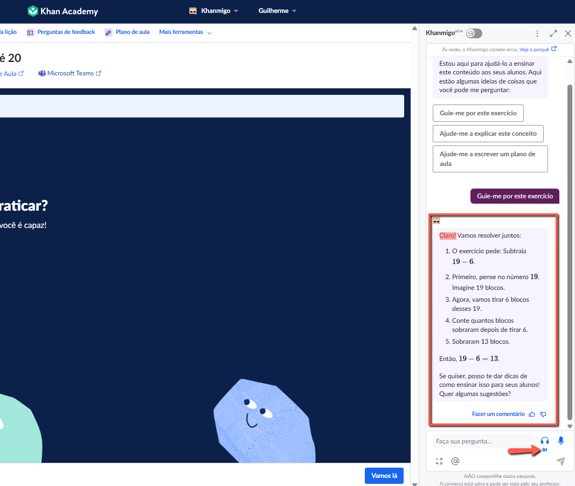Viewport: 575px width, 486px height.
Task: Close the Khanmigo panel
Action: coord(568,33)
